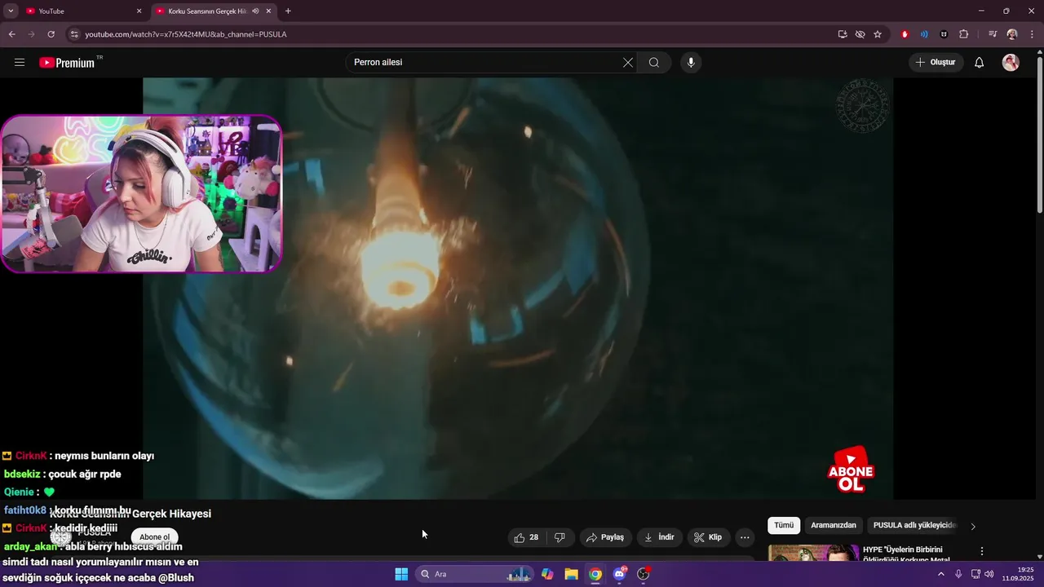Open taskbar volume control

pyautogui.click(x=989, y=574)
